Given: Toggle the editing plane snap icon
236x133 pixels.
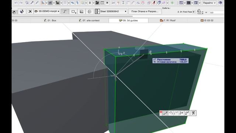Looking at the screenshot, I should (x=58, y=3).
